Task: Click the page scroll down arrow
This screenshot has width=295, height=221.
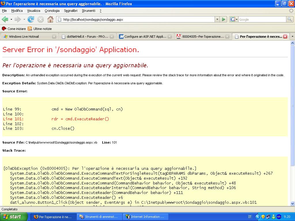Action: coord(293,203)
